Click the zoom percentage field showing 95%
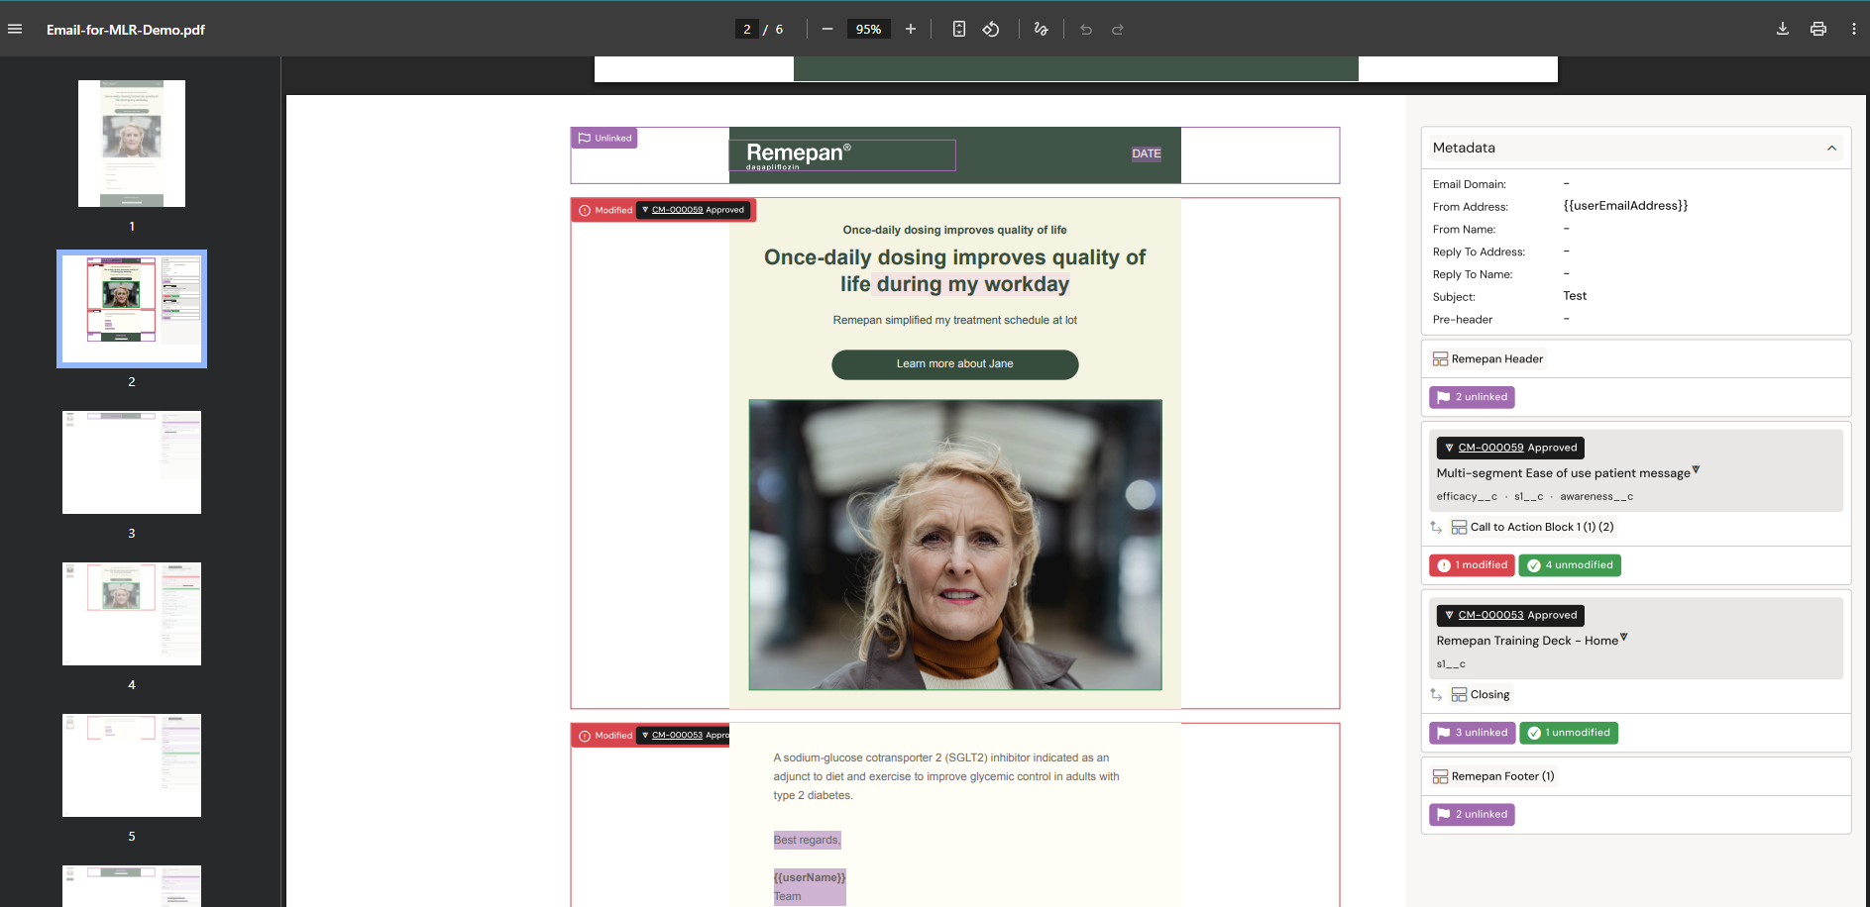 point(868,29)
